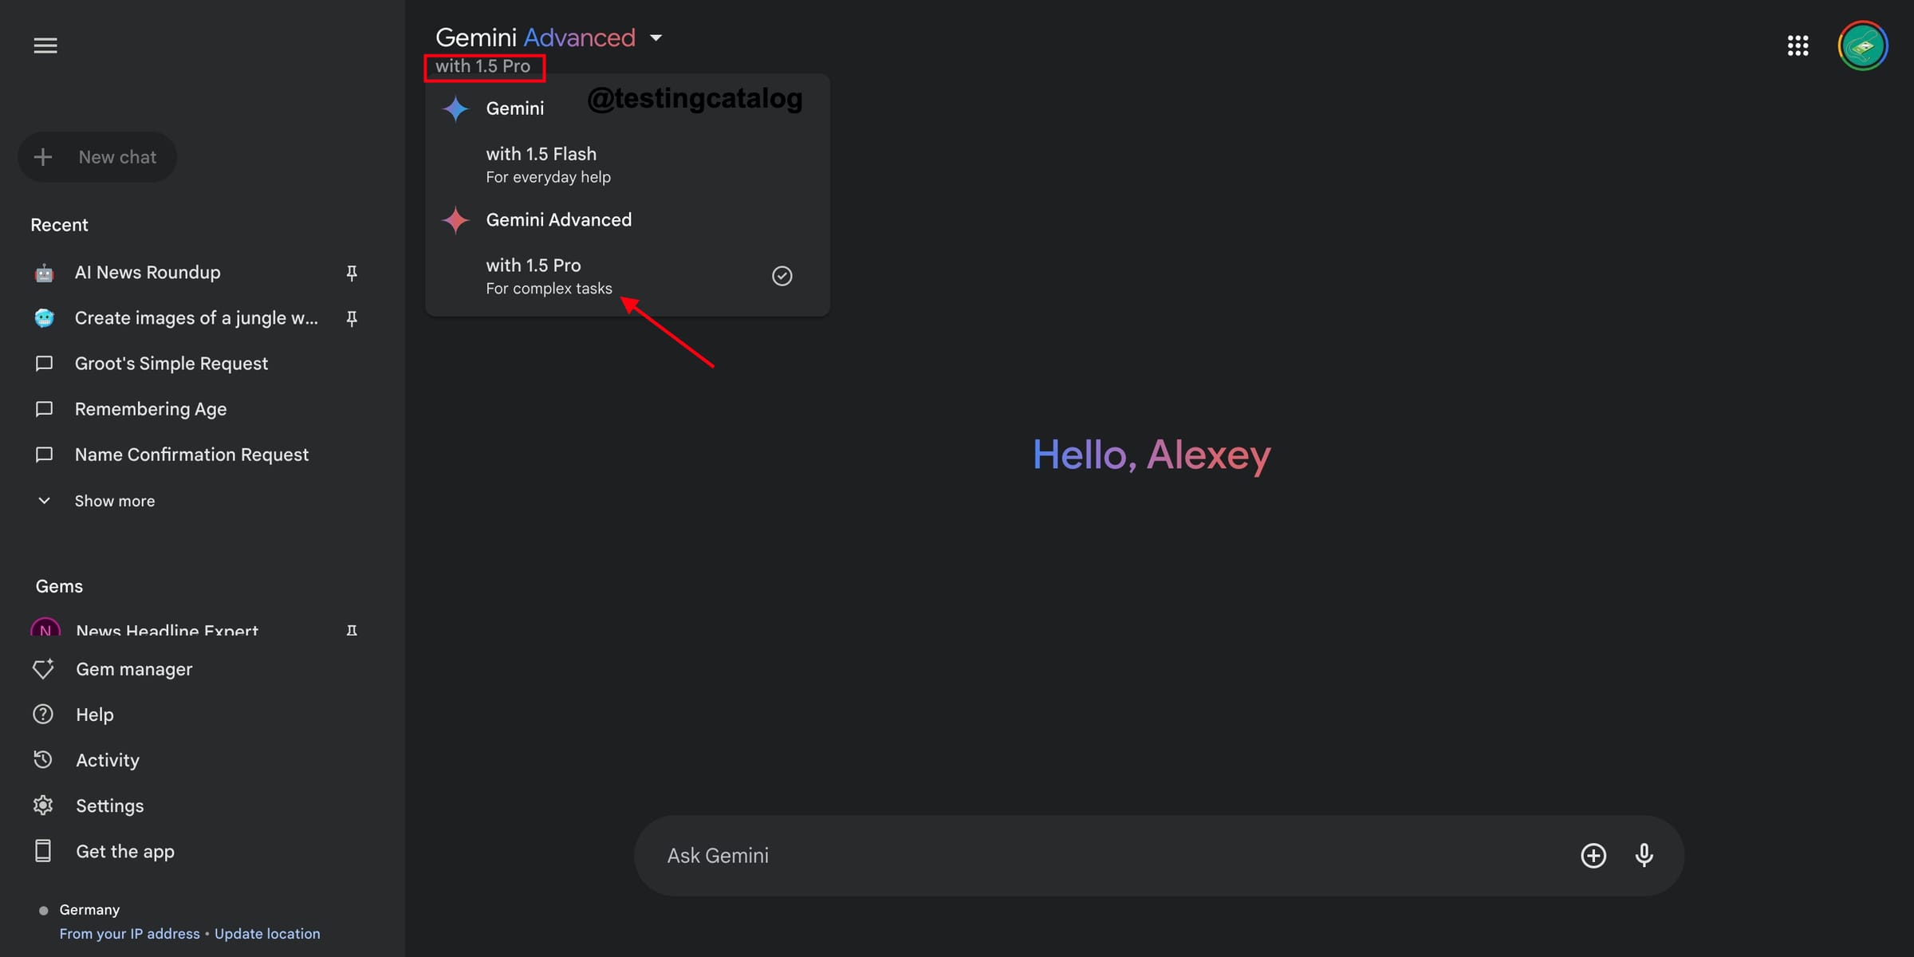Click the microphone icon for voice input
This screenshot has height=957, width=1914.
coord(1644,855)
